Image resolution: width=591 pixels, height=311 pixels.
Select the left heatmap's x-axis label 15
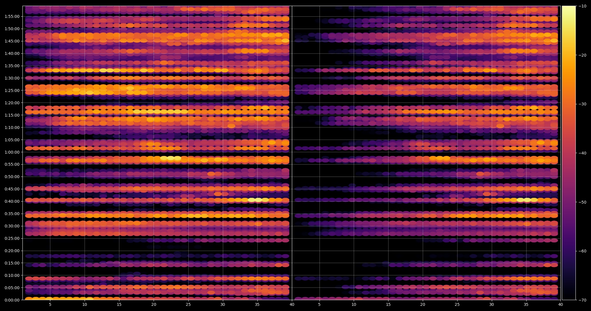click(x=119, y=305)
